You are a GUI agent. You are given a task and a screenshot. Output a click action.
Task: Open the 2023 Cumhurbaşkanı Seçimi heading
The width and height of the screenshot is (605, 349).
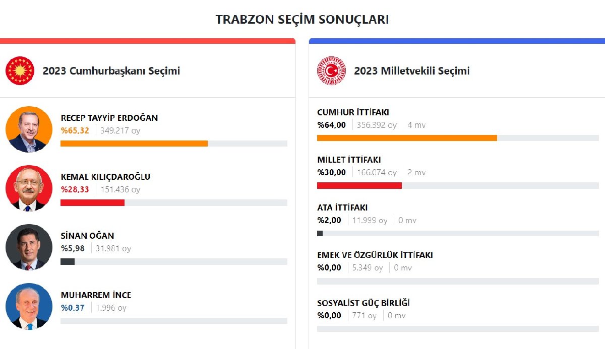click(111, 71)
